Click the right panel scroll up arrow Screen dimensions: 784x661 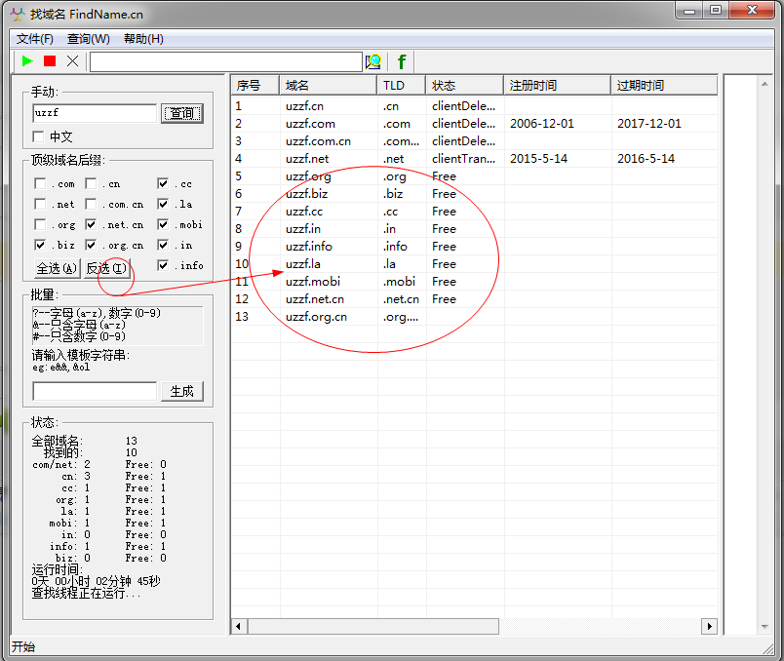(764, 84)
